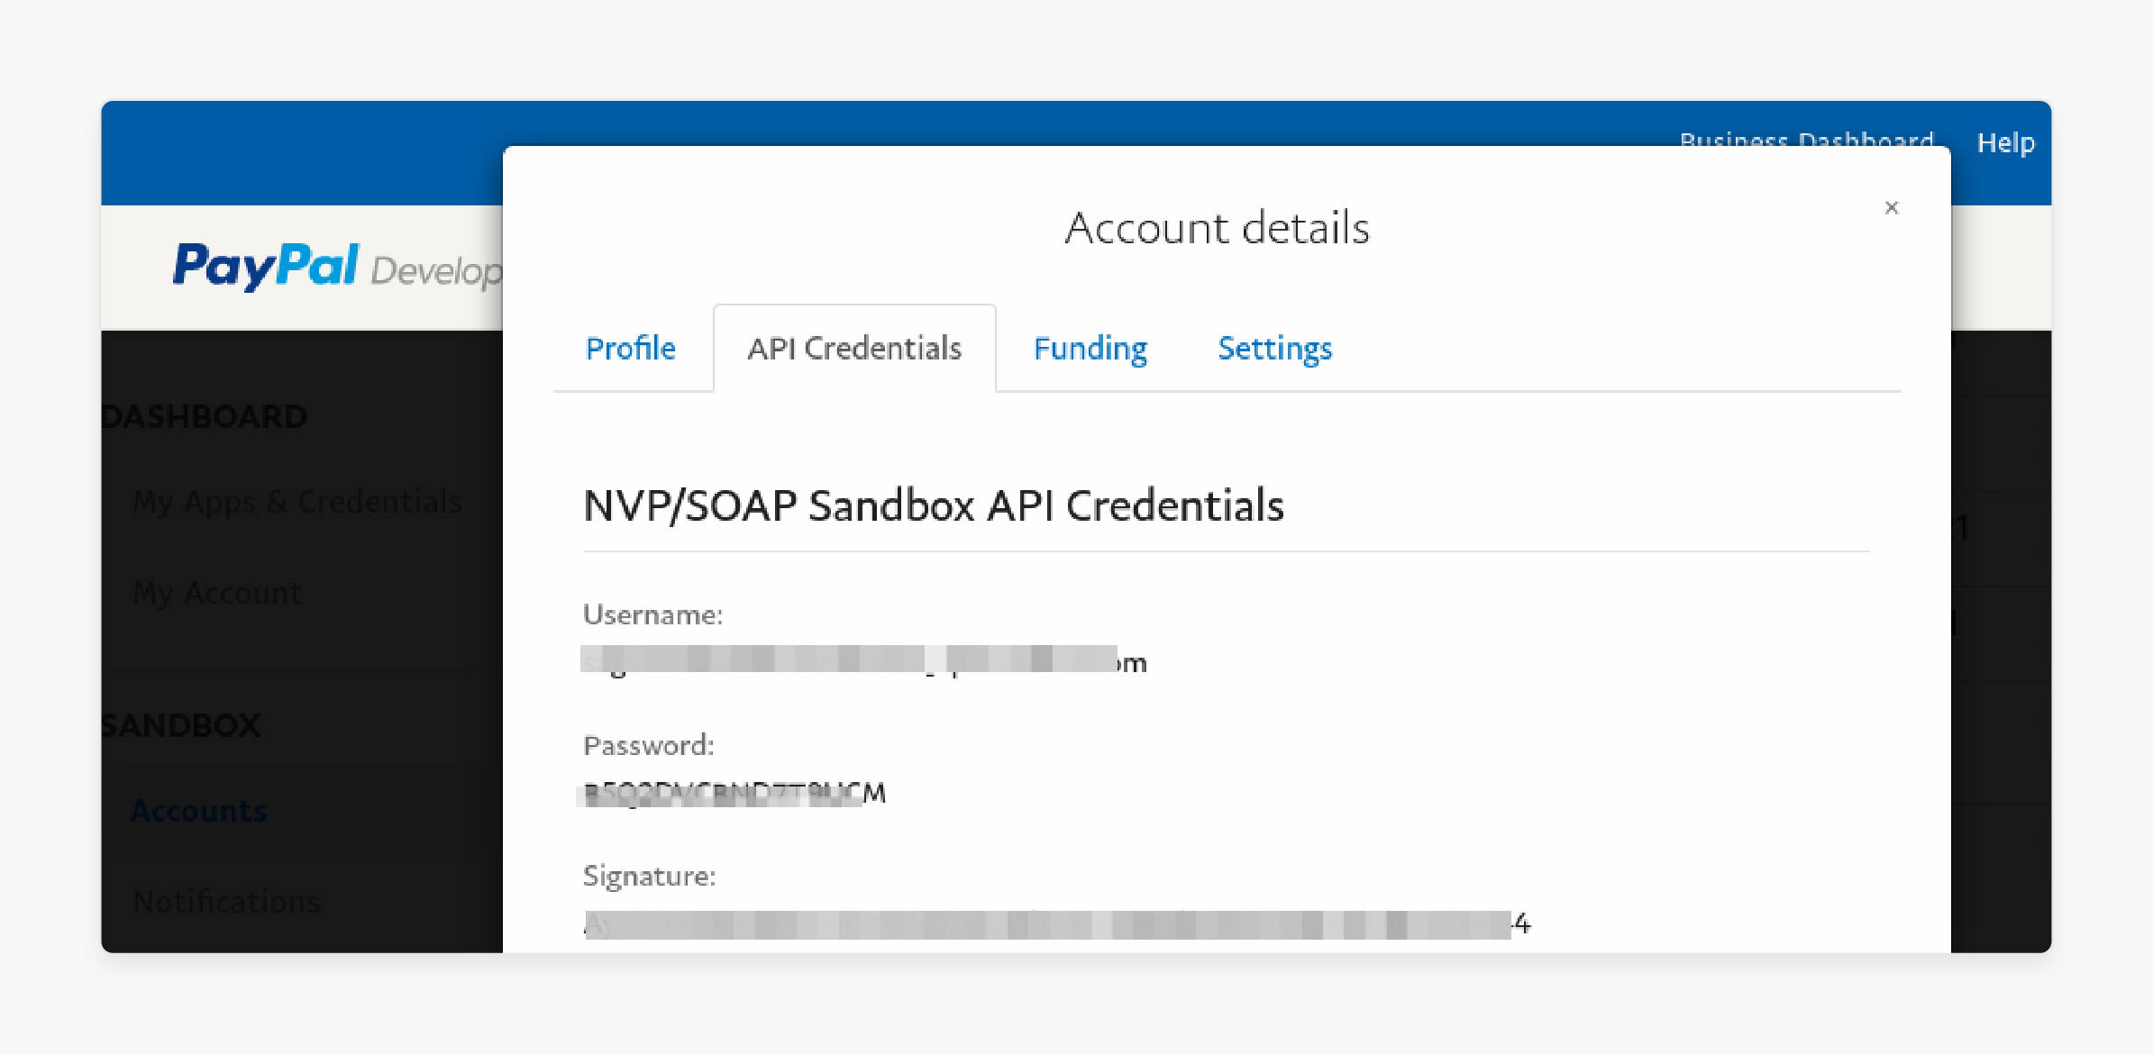Click the Signature: label
The width and height of the screenshot is (2153, 1055).
(x=650, y=876)
